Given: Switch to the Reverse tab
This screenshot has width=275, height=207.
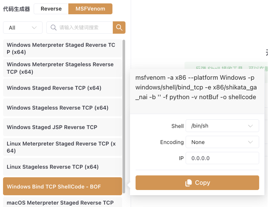Looking at the screenshot, I should [51, 9].
